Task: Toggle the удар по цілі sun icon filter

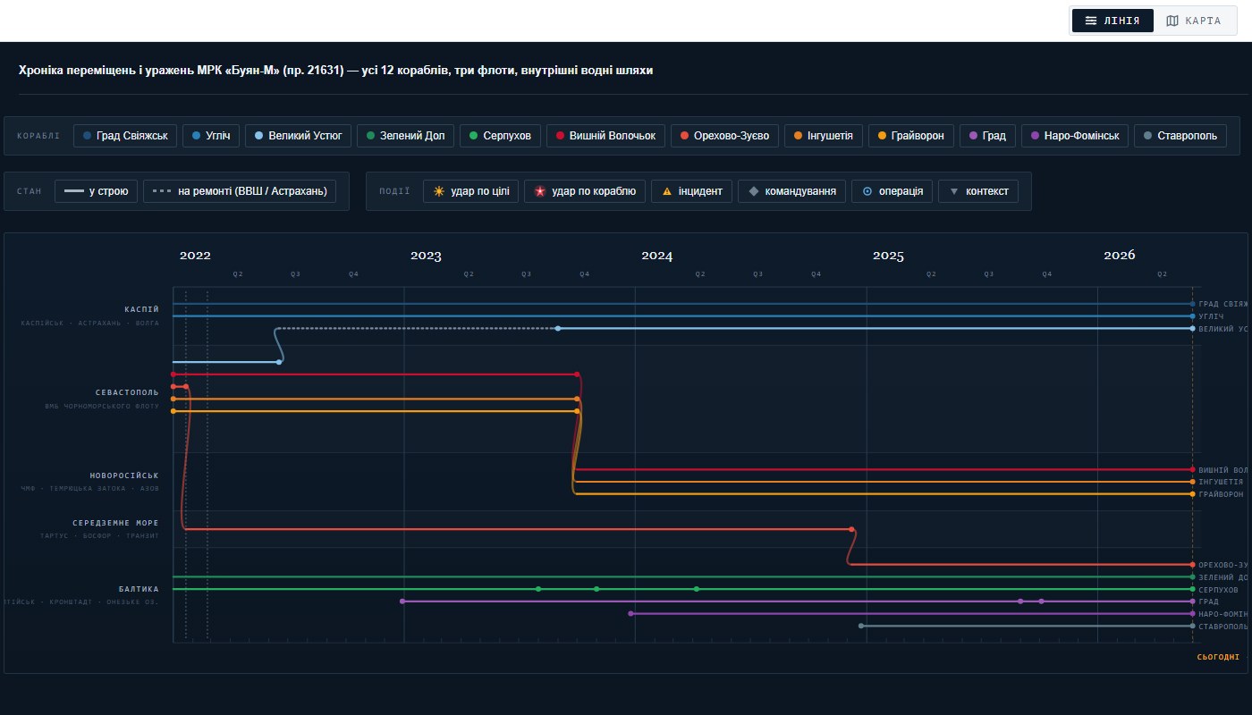Action: click(470, 191)
